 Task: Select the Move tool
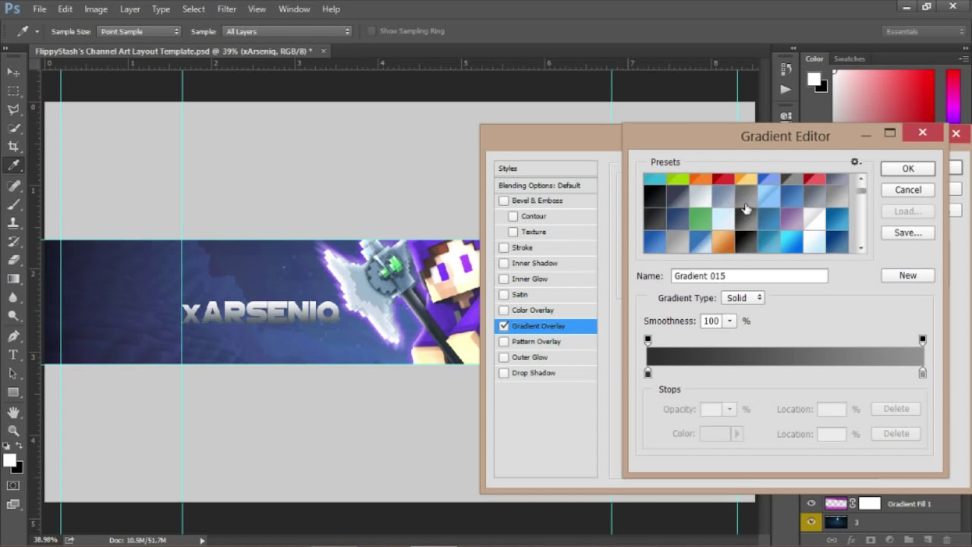(x=13, y=72)
